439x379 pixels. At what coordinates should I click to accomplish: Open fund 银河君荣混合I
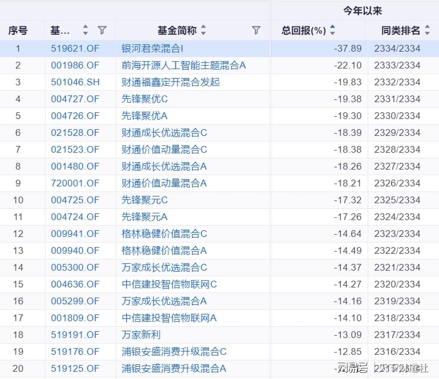click(x=152, y=48)
